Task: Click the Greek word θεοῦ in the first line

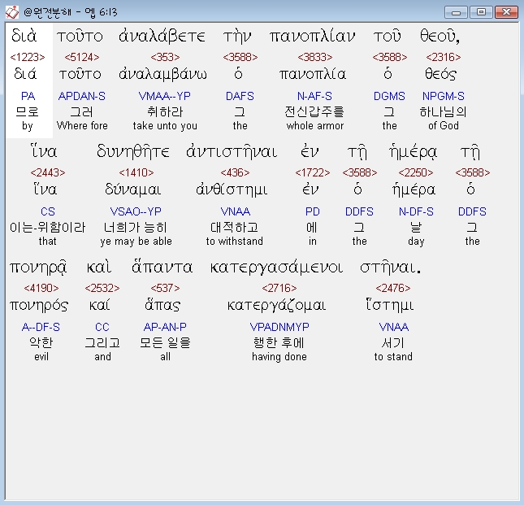Action: [440, 36]
